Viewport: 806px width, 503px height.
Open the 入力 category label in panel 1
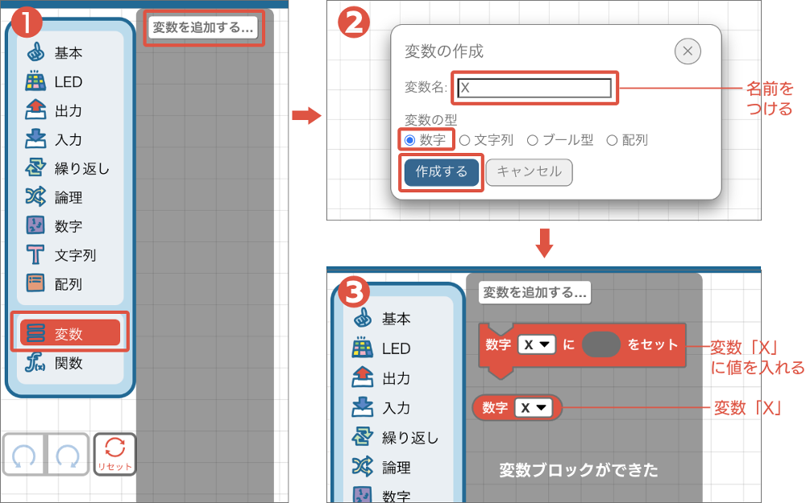tap(69, 139)
